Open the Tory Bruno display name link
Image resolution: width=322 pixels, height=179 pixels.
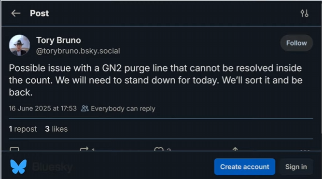[x=58, y=40]
